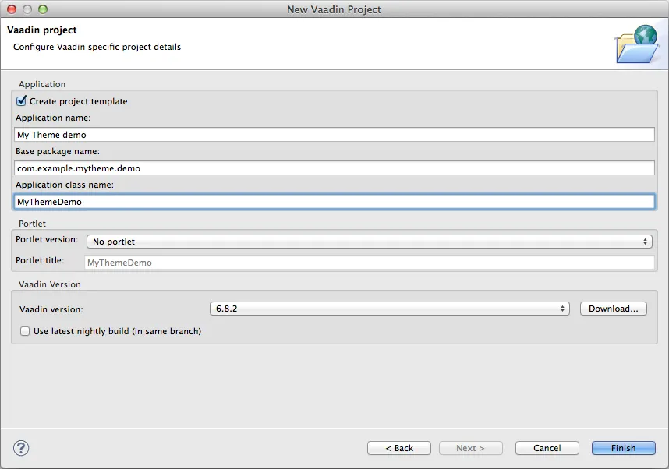Screen dimensions: 669x469
Task: Cancel the New Vaadin Project wizard
Action: 547,448
